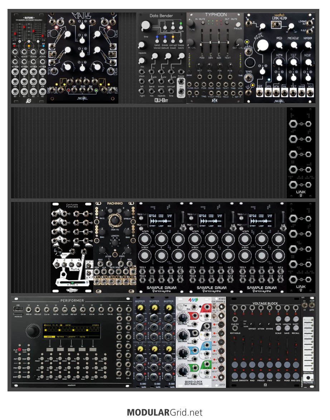Click the SHIFT button on Per|former

[20, 377]
